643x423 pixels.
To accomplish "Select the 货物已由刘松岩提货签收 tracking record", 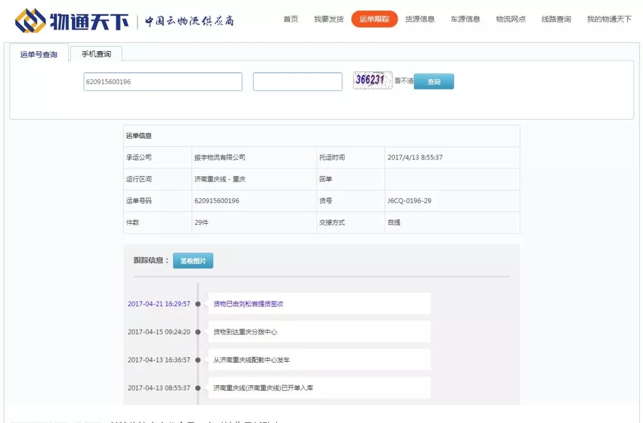I will click(x=248, y=303).
